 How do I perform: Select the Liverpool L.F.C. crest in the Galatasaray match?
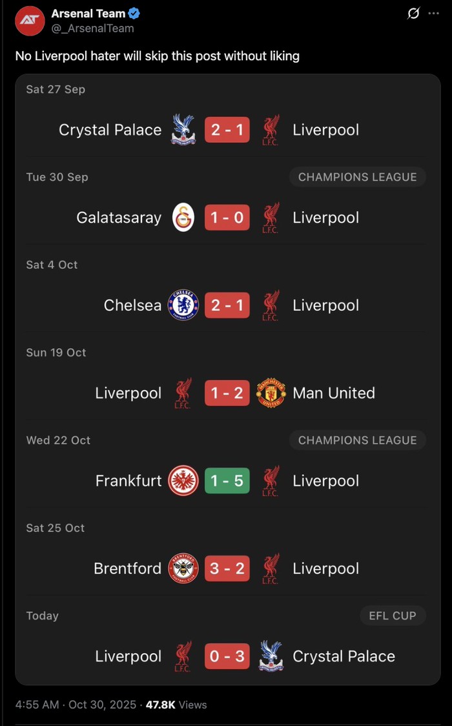coord(271,217)
